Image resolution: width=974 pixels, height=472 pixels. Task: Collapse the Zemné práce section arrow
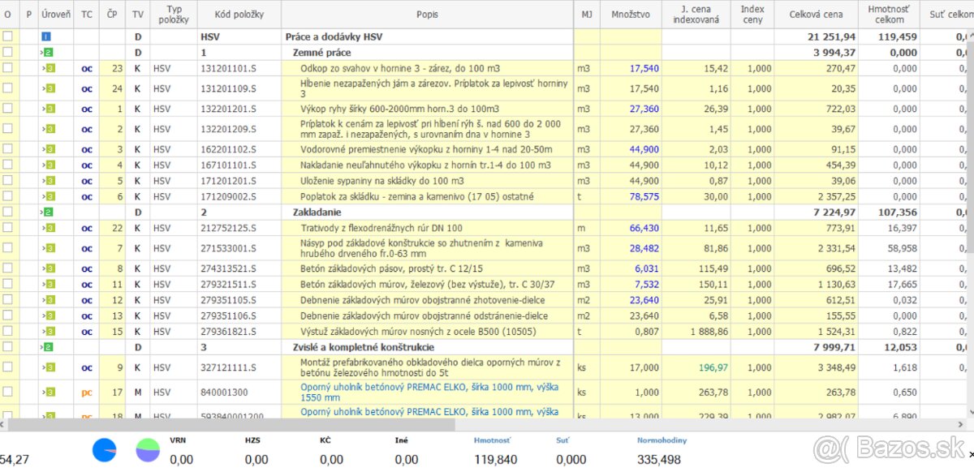point(43,53)
